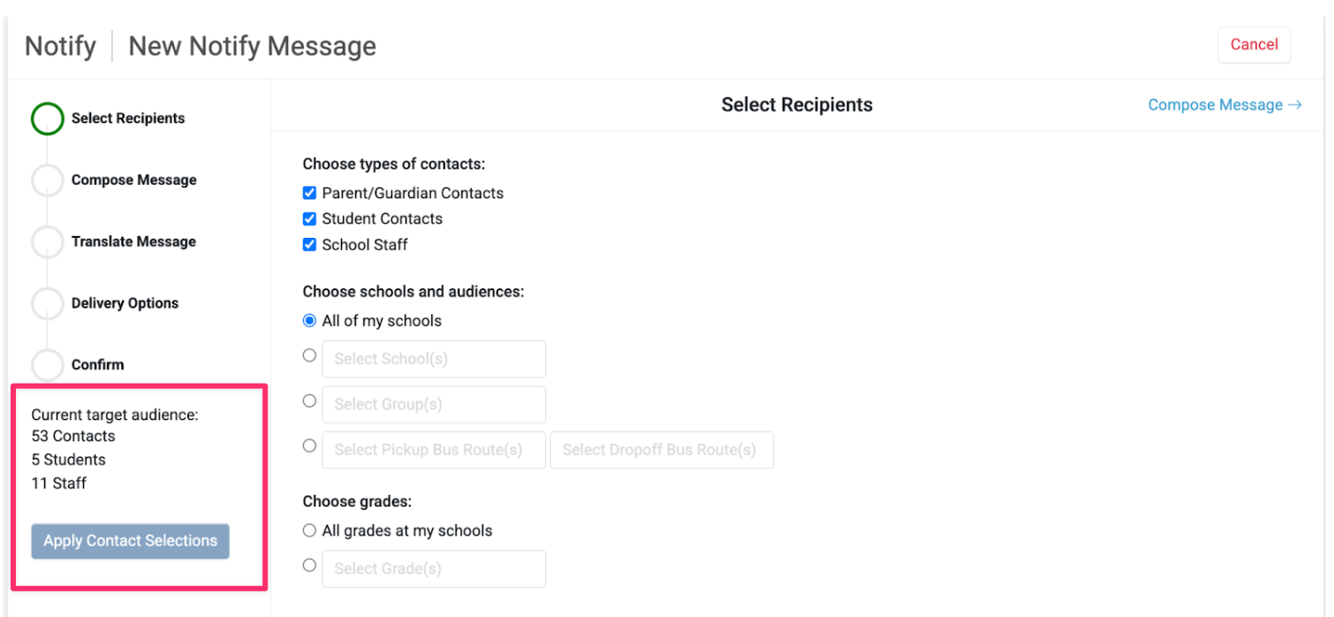Select the All grades at my schools radio
The image size is (1334, 617).
pos(309,530)
